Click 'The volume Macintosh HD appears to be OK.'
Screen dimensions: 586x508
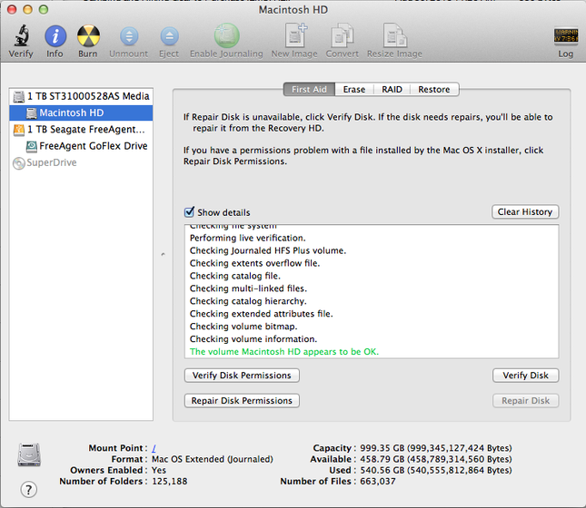point(284,352)
